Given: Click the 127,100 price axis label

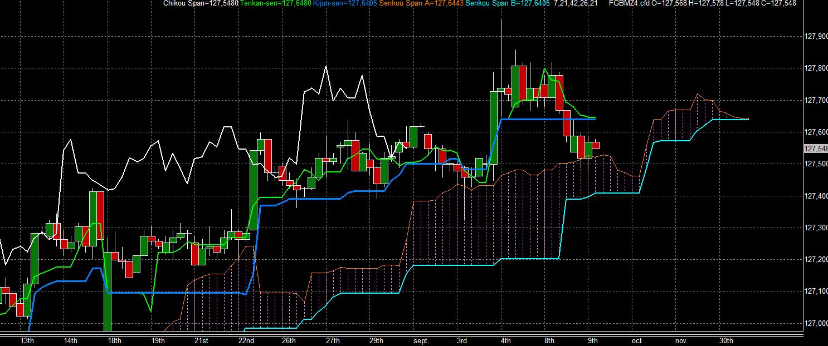Looking at the screenshot, I should [x=816, y=291].
